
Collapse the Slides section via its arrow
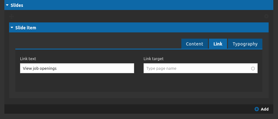7,5
